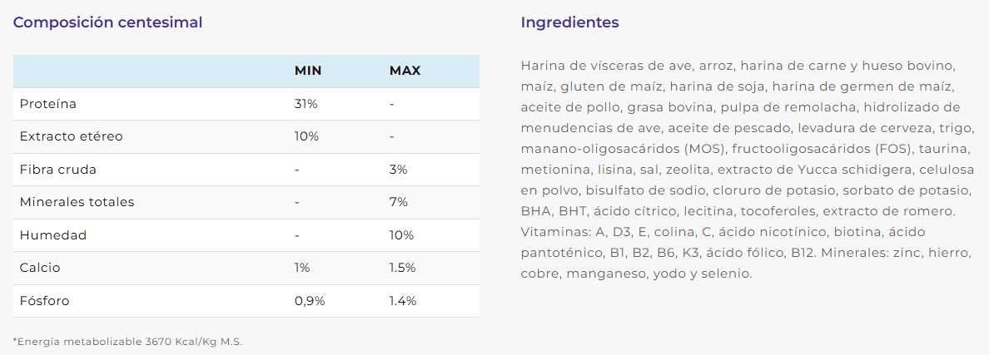Select Humedad maximum 10% value
The image size is (989, 355).
tap(401, 235)
